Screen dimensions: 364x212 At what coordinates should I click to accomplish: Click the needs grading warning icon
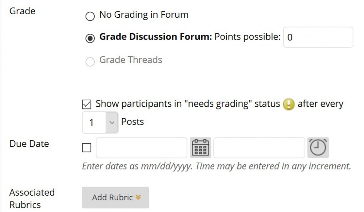pos(288,104)
